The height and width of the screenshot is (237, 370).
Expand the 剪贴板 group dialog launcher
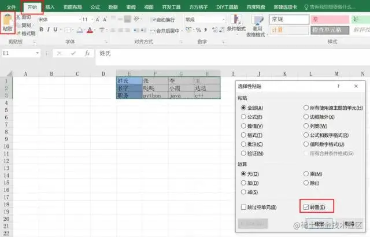[35, 42]
